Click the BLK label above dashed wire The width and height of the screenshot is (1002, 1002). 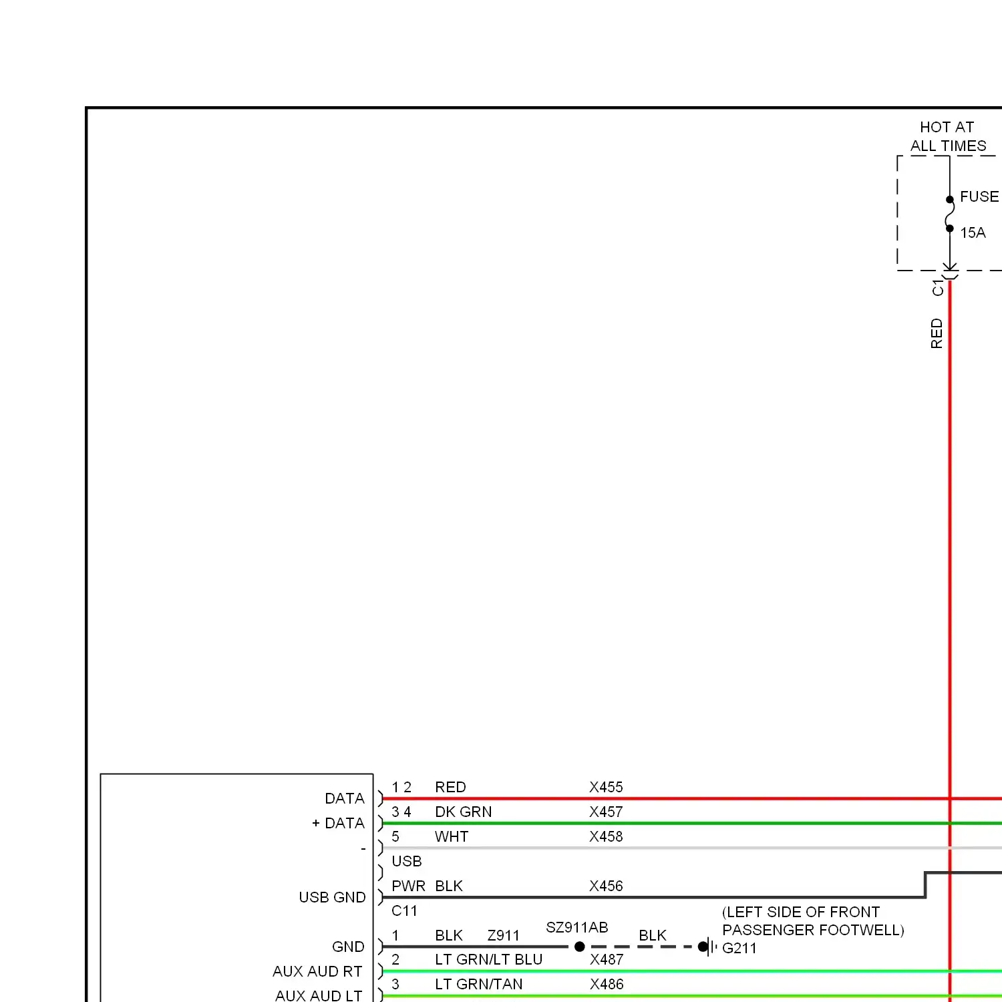point(653,935)
